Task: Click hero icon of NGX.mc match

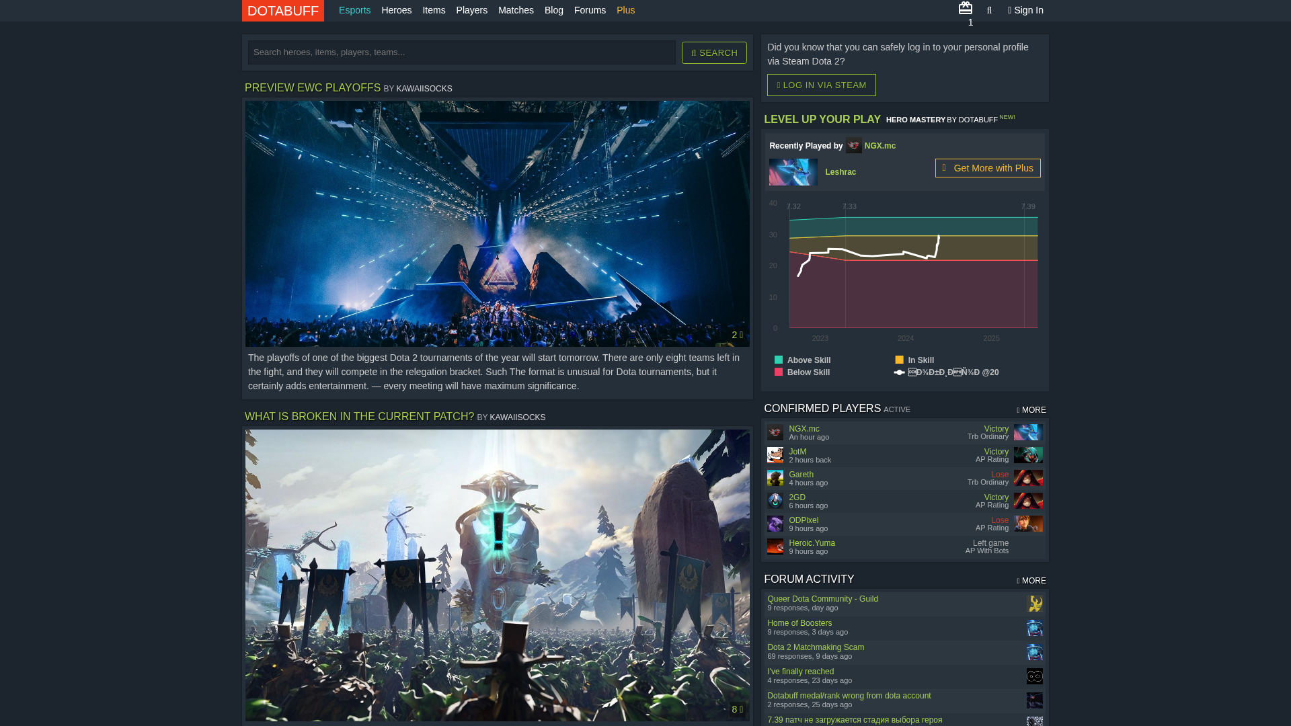Action: (1028, 432)
